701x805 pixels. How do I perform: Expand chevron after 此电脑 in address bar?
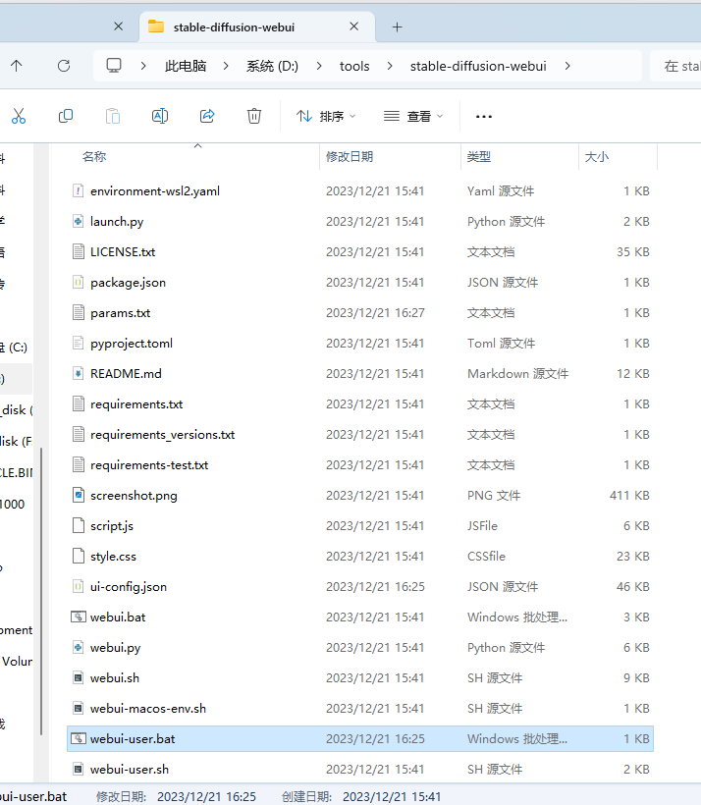pos(226,66)
